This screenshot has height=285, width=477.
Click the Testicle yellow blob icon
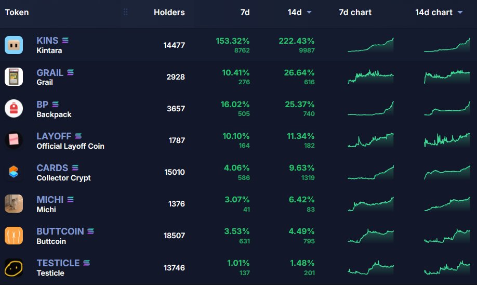14,268
